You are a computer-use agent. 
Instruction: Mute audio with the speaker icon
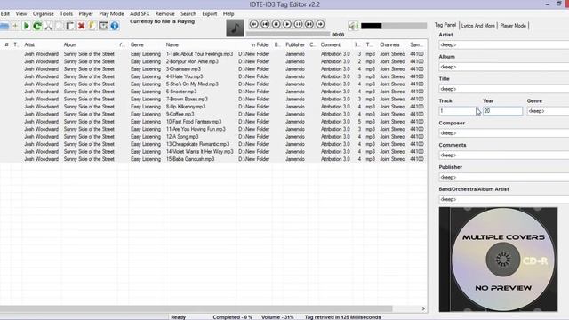click(x=353, y=26)
